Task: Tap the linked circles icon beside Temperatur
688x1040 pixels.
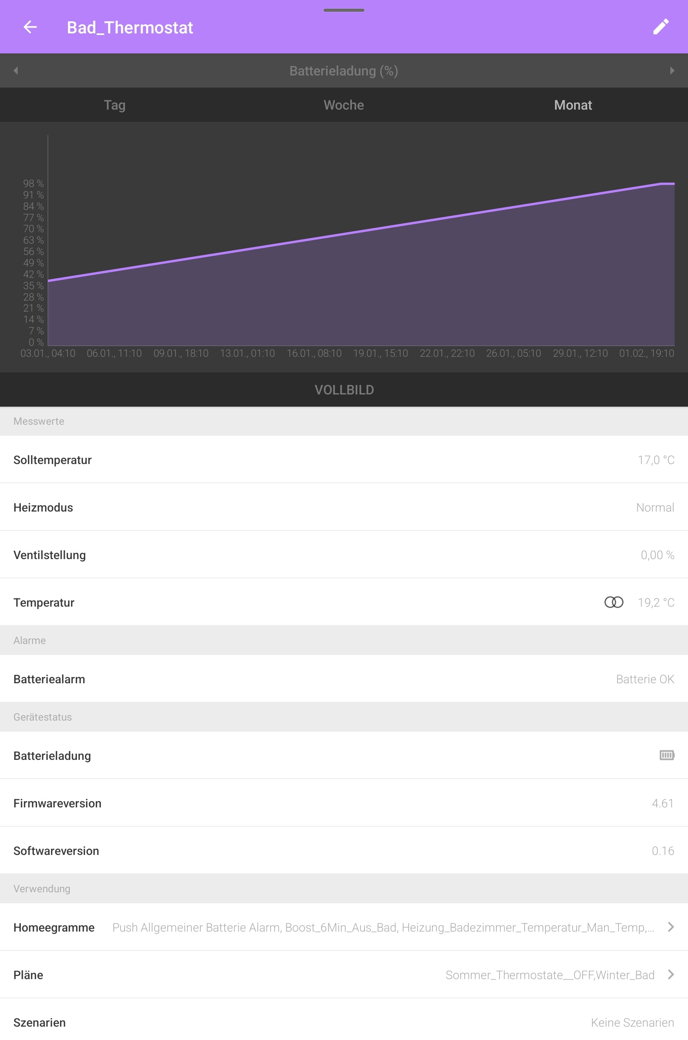Action: coord(613,602)
